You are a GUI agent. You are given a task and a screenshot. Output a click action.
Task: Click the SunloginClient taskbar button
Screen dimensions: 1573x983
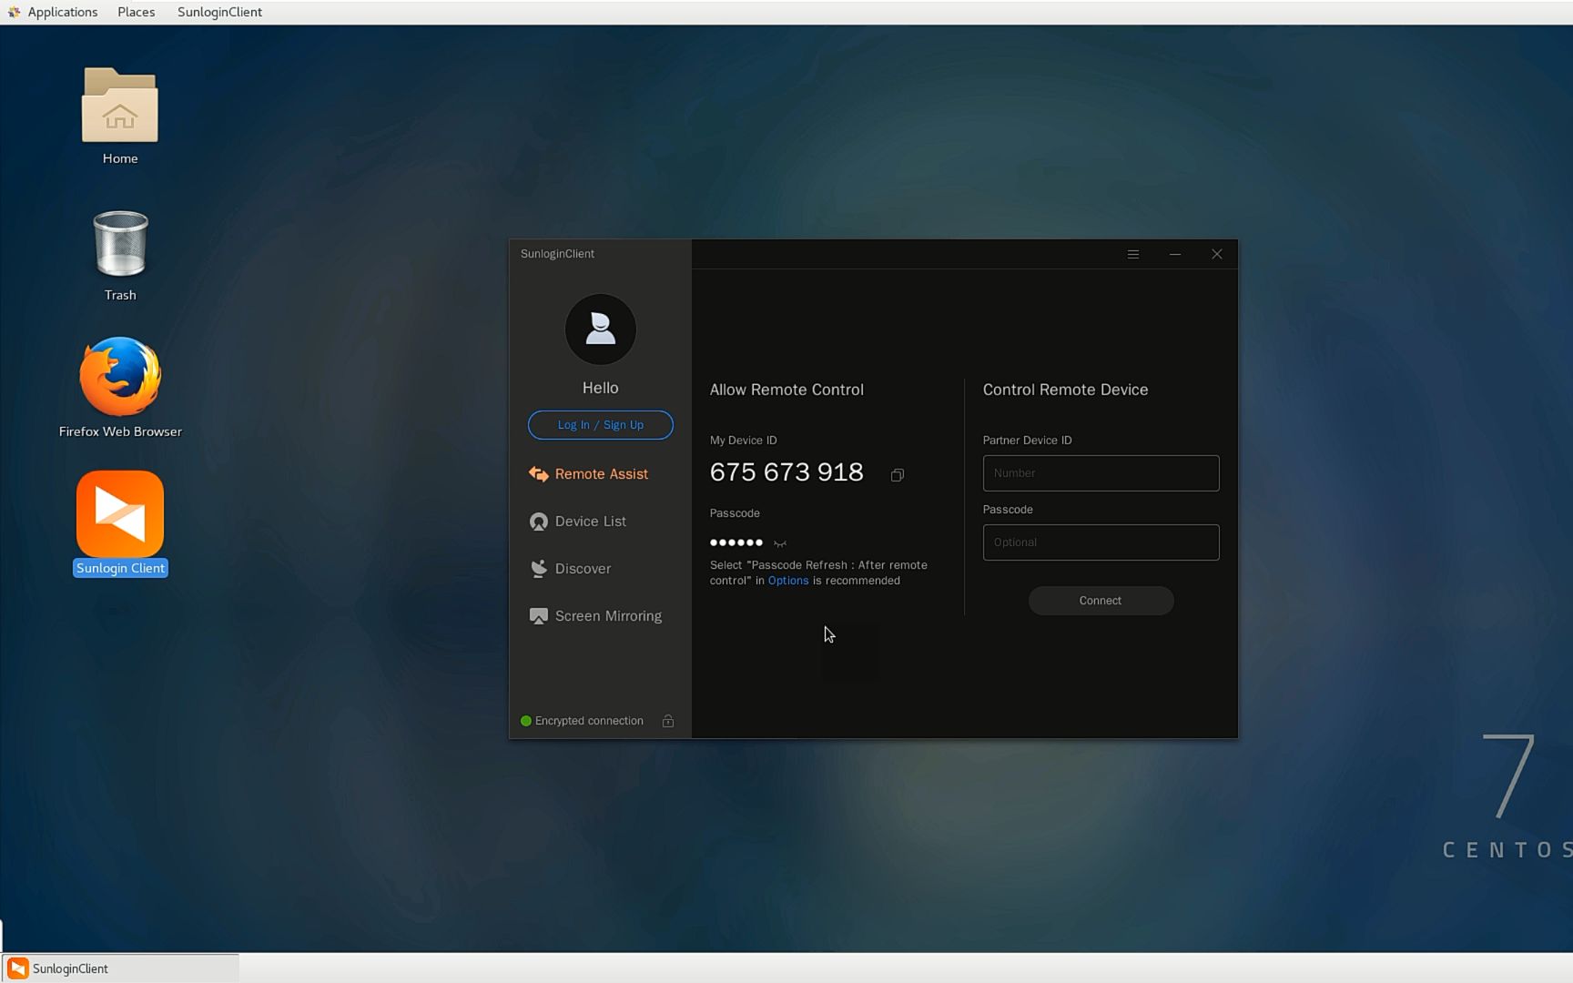(x=121, y=968)
